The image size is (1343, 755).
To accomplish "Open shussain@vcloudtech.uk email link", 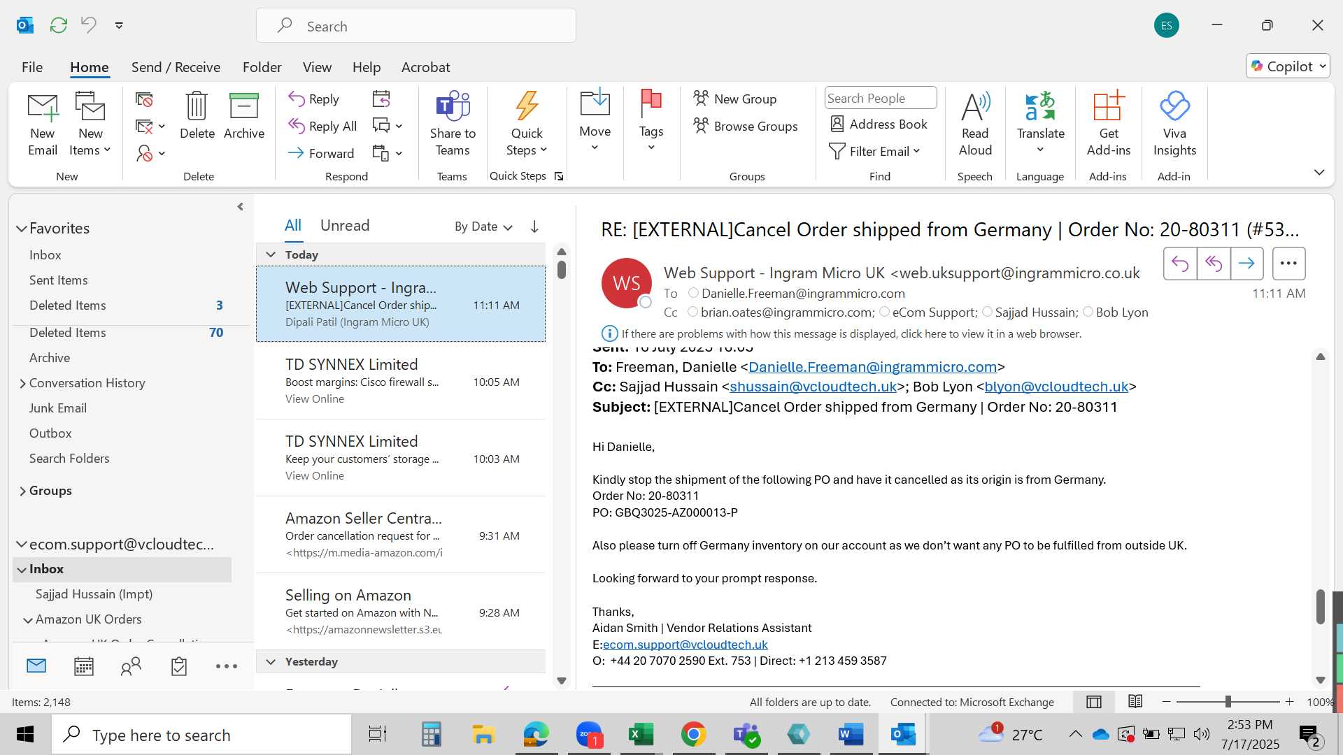I will [x=813, y=387].
